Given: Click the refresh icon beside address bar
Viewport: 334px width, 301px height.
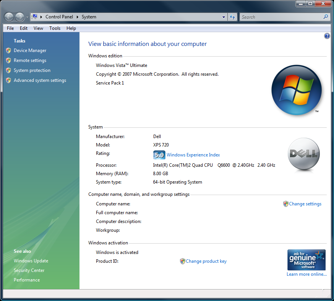Looking at the screenshot, I should tap(232, 17).
